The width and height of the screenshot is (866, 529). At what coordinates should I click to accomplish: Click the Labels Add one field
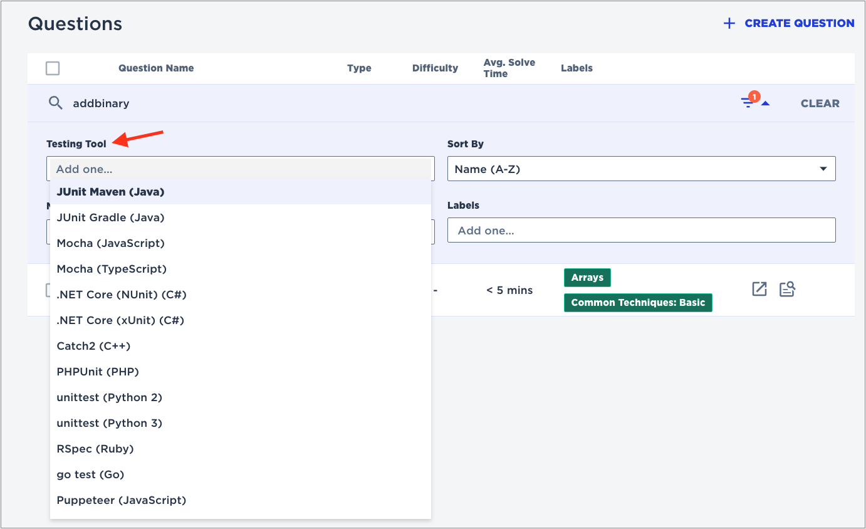click(641, 230)
